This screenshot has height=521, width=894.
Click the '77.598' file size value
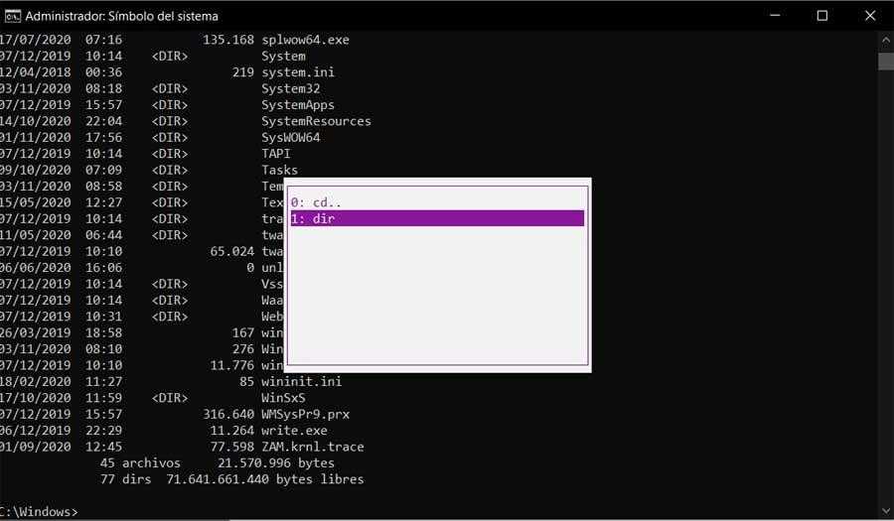tap(232, 447)
